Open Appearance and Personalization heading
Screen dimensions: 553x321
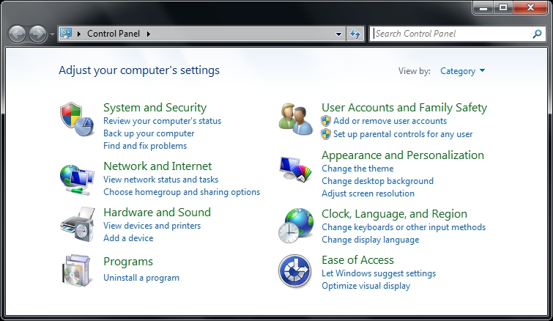click(x=403, y=155)
